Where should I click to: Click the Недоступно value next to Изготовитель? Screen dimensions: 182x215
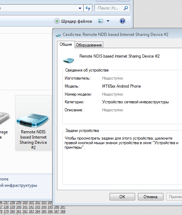(x=113, y=78)
